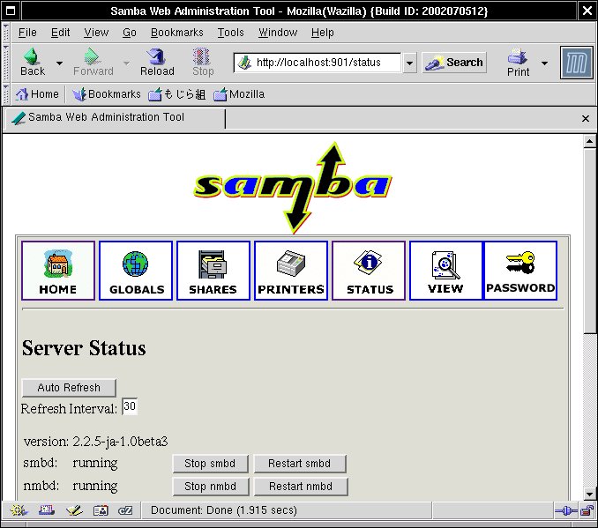The width and height of the screenshot is (598, 528).
Task: Click the vertical scrollbar thumb
Action: (x=589, y=241)
